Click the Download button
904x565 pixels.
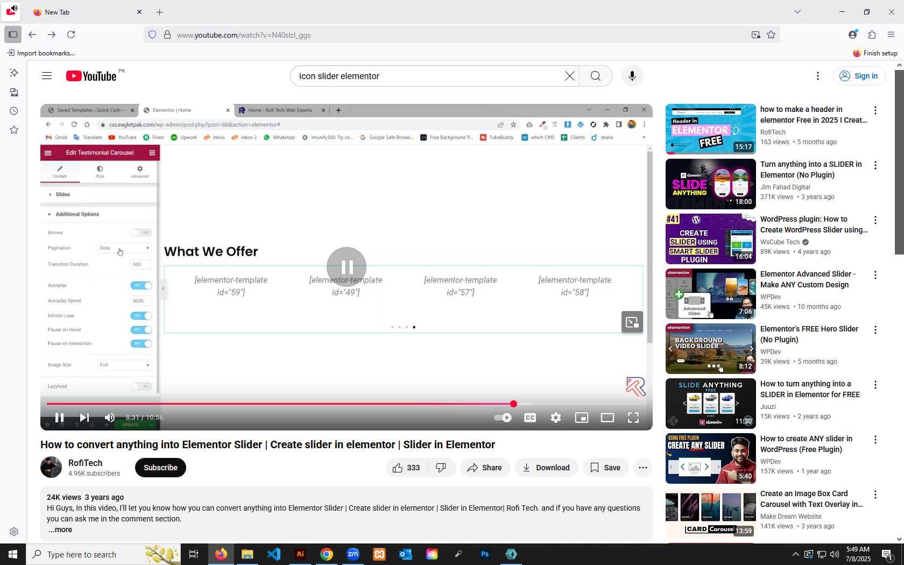[546, 468]
